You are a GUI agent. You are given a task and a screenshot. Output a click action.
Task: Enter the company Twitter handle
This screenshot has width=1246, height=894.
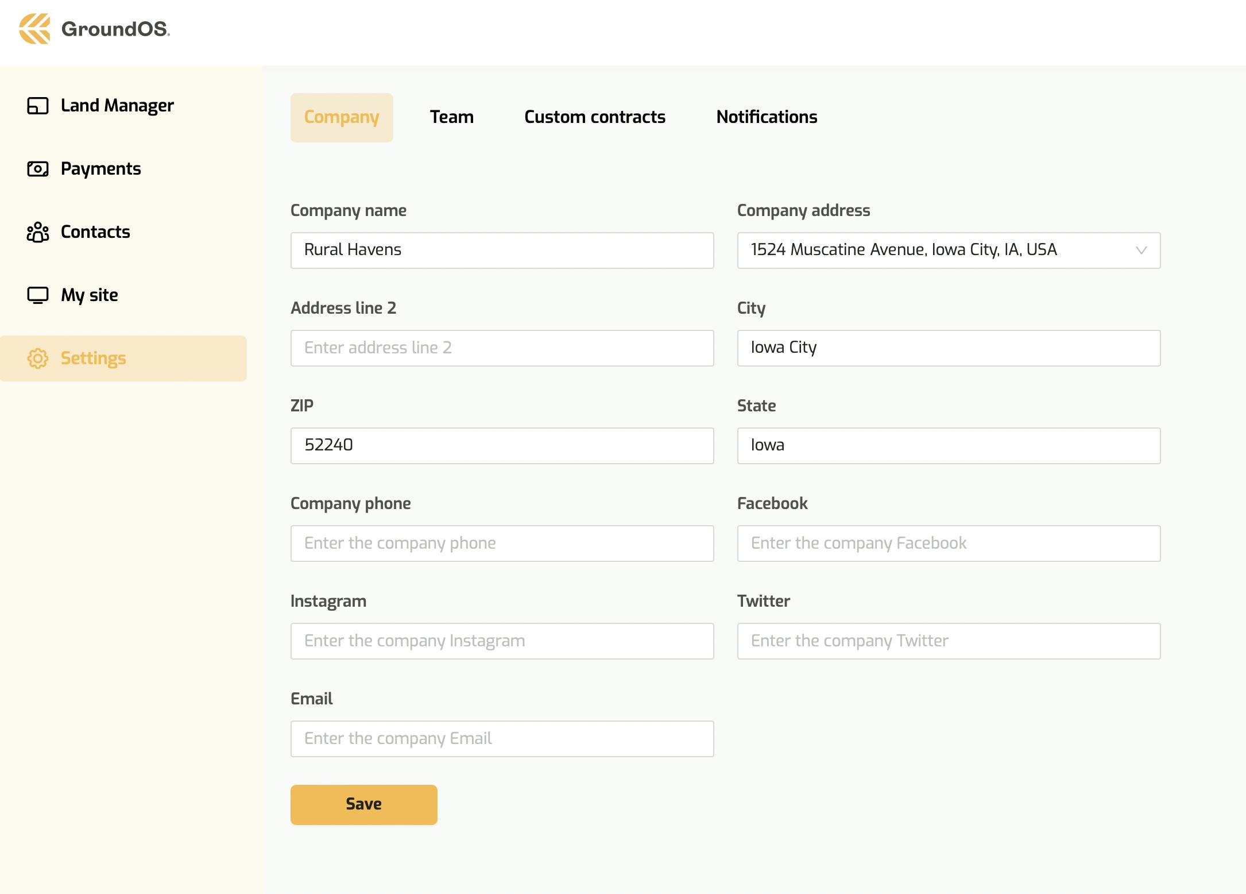pyautogui.click(x=948, y=641)
